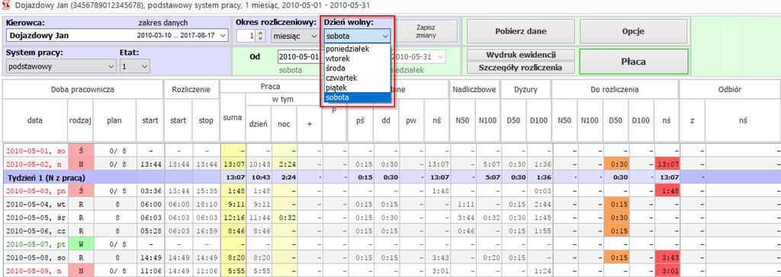781x277 pixels.
Task: Choose highlighted sobota in the day list
Action: click(x=356, y=97)
